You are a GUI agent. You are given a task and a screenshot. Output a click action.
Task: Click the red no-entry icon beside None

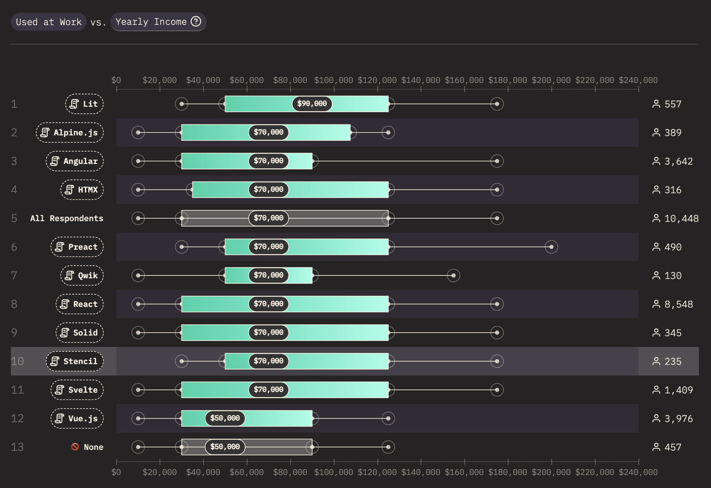point(75,447)
